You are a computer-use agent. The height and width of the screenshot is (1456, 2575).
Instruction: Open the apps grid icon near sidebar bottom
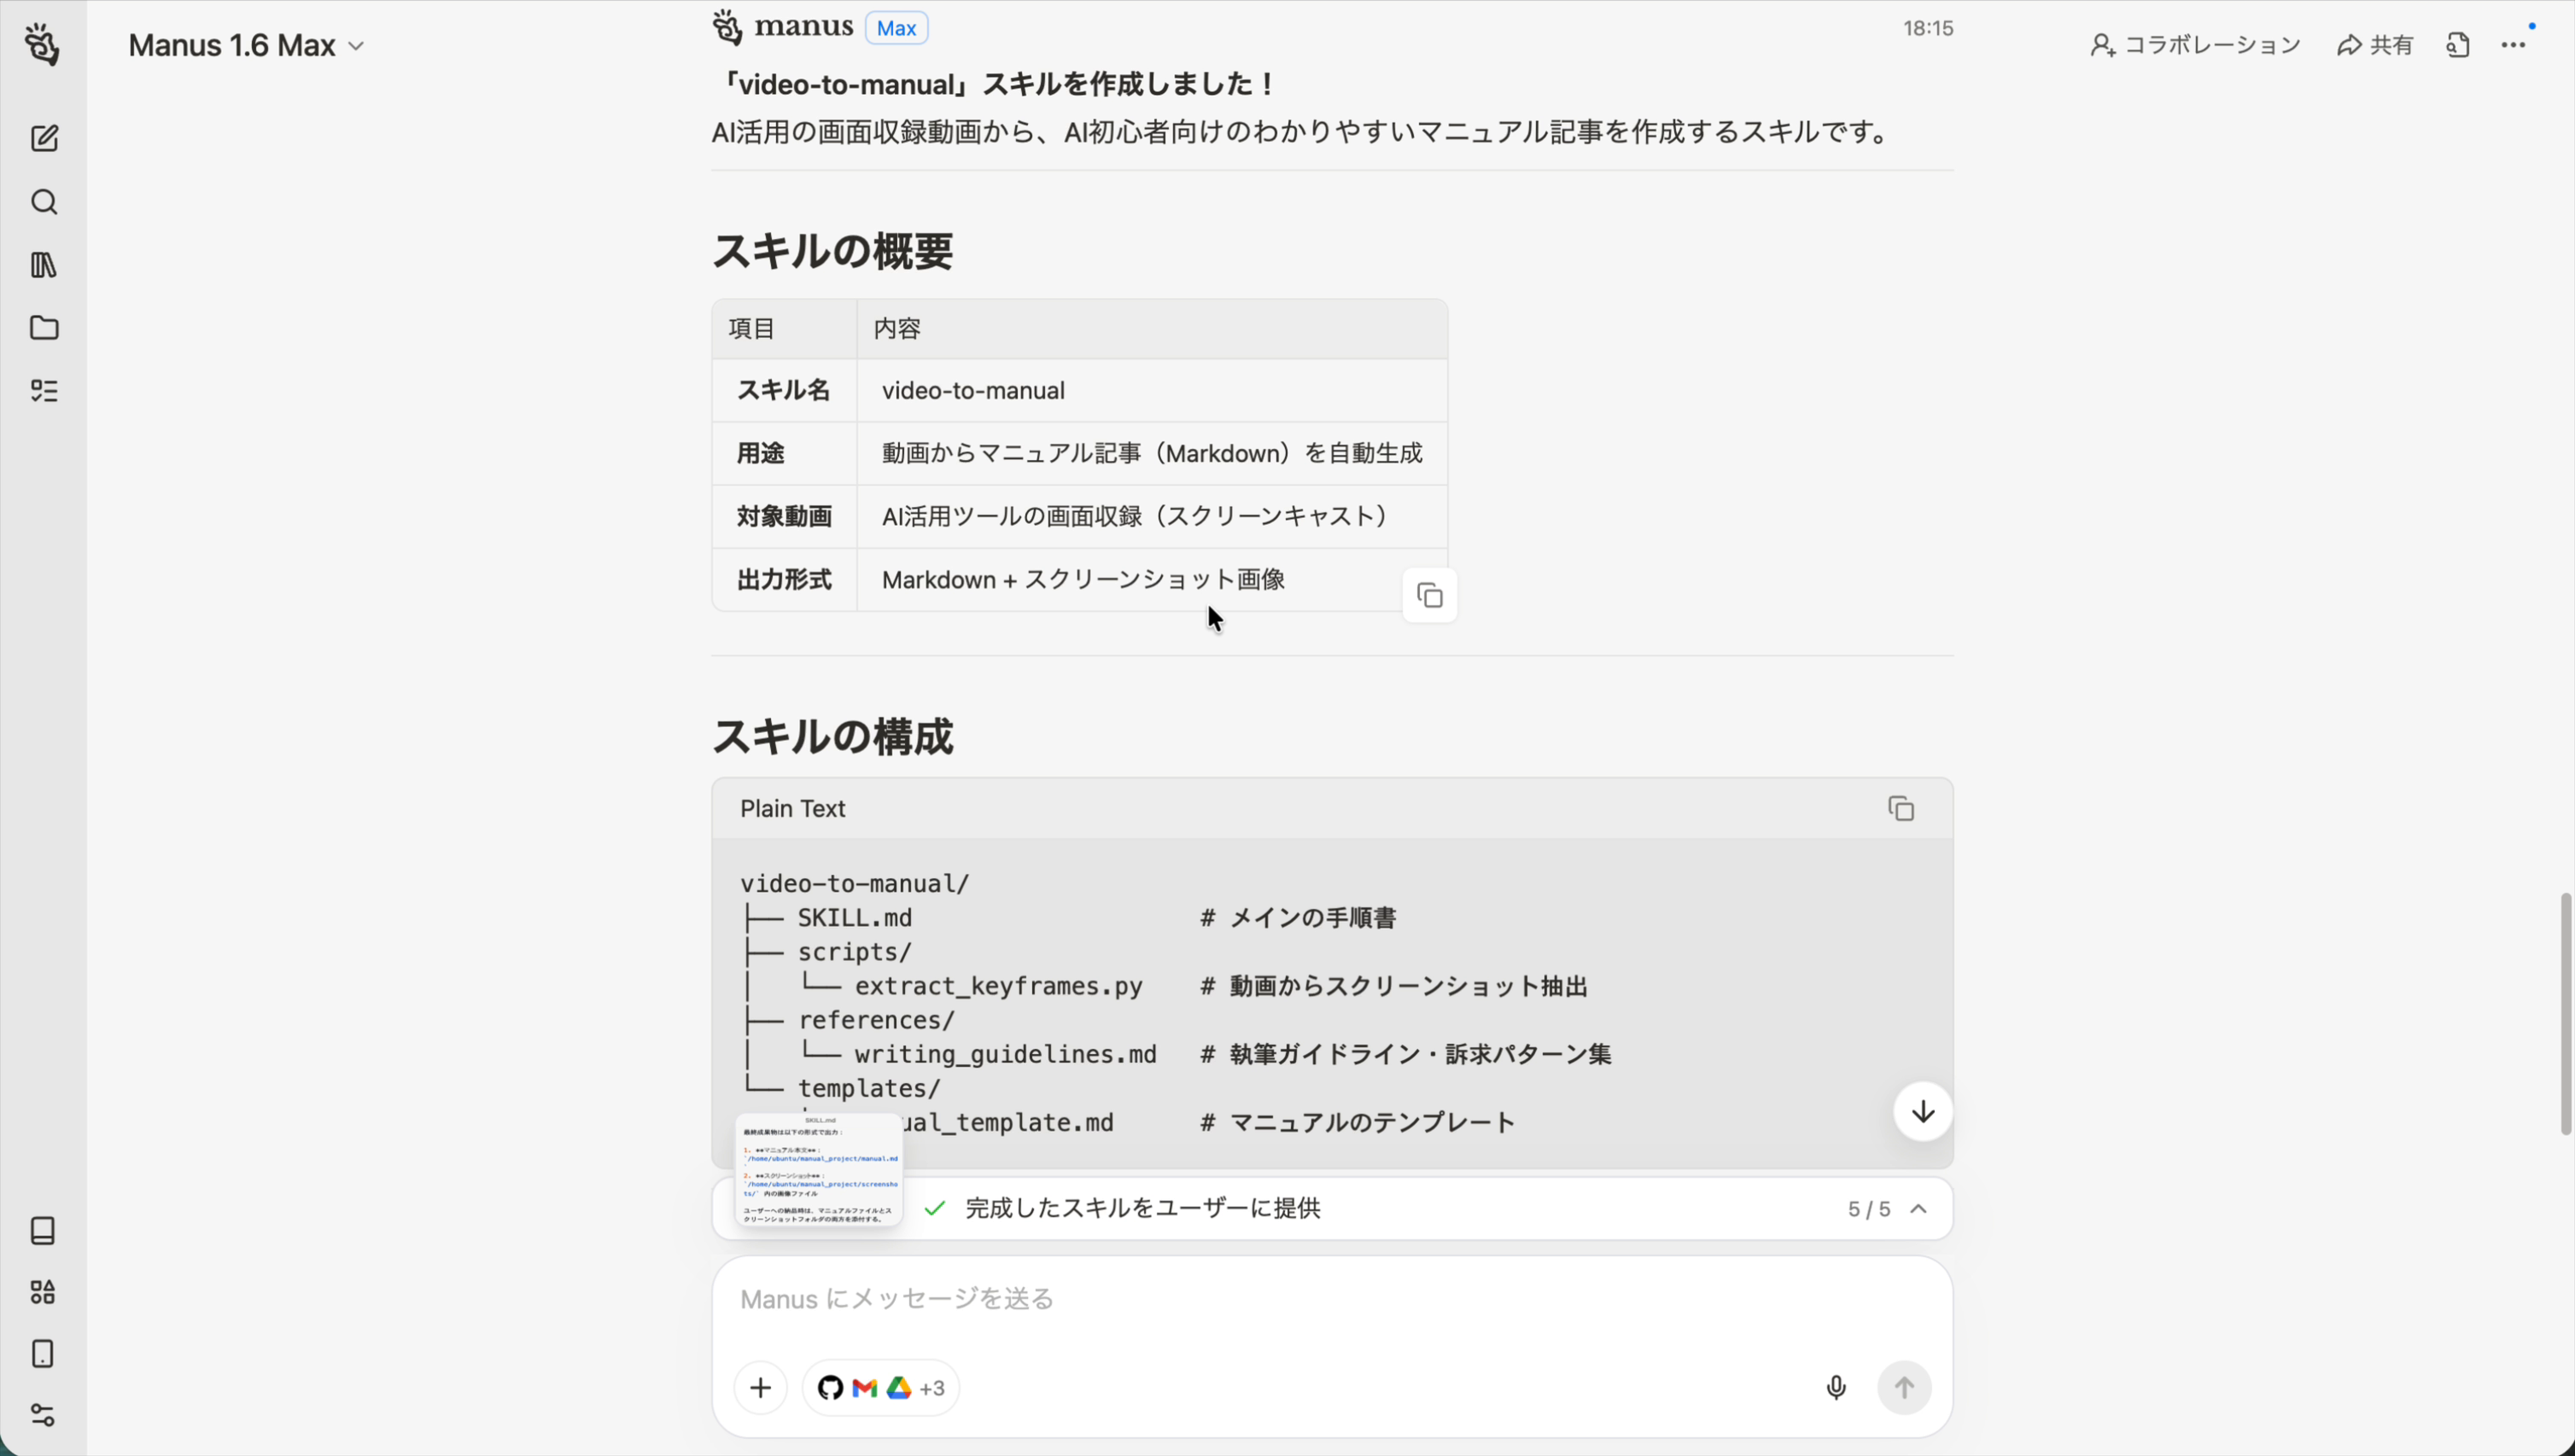[44, 1292]
